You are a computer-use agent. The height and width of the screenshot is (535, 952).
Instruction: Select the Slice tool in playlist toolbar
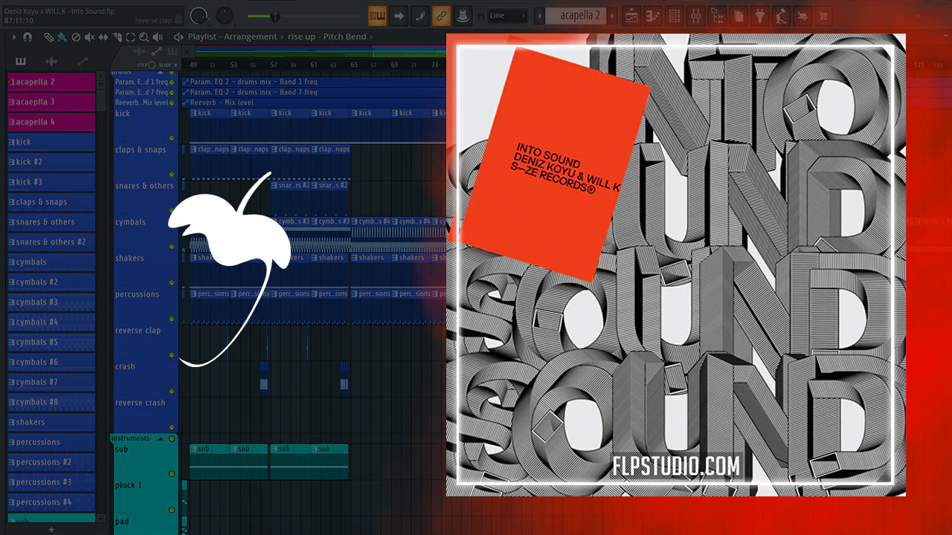point(116,36)
